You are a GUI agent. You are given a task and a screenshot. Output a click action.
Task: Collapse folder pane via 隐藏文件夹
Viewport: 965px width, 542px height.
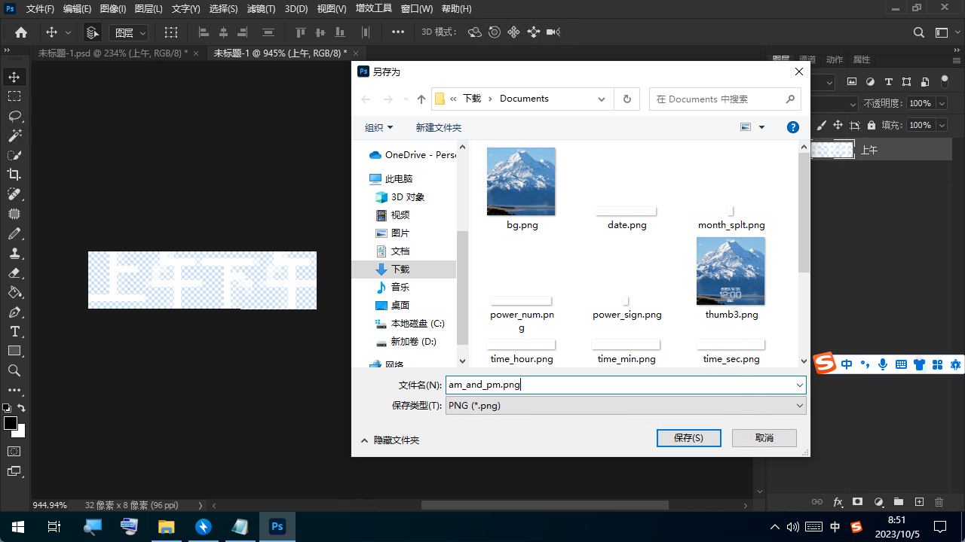click(390, 440)
